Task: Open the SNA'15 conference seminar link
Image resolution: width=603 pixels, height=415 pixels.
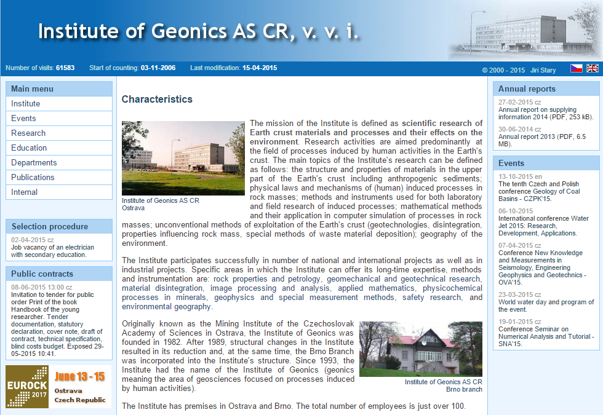Action: click(546, 336)
